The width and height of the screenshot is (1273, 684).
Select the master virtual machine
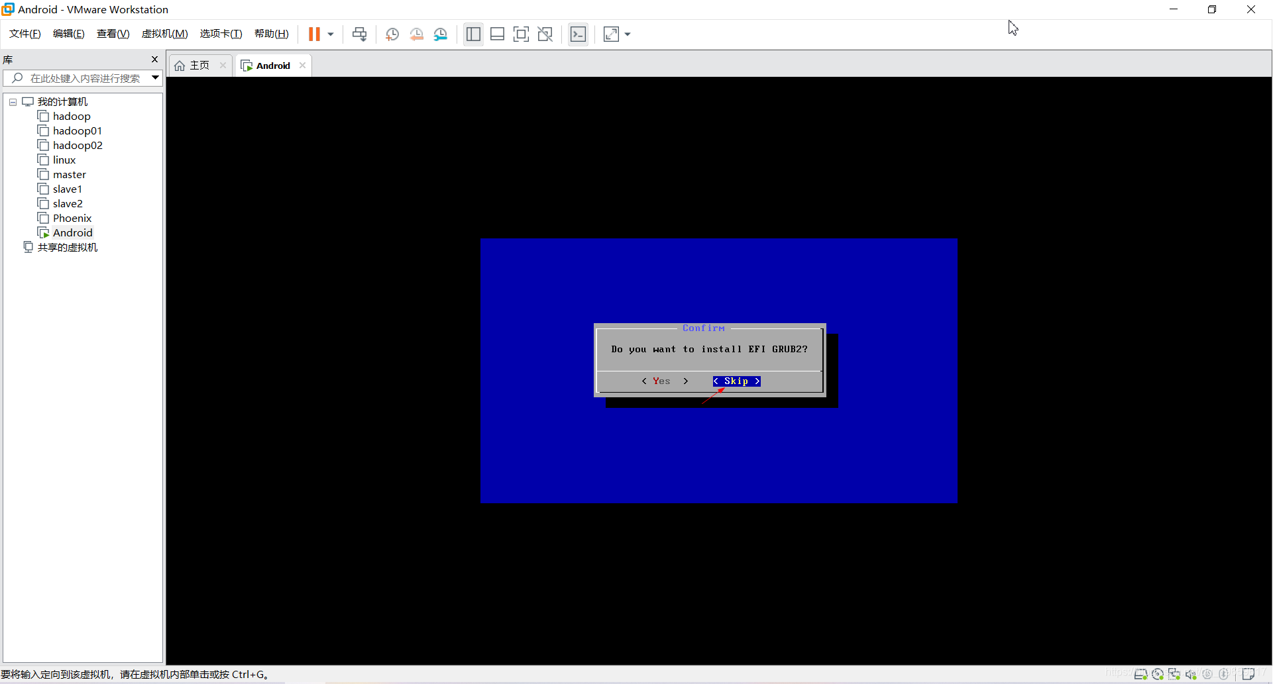tap(70, 175)
